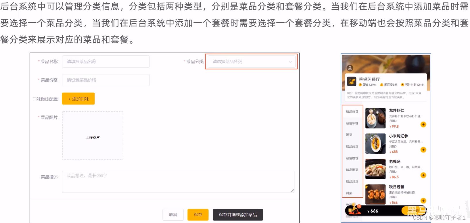The image size is (470, 223).
Task: Tap the user profile icon in mobile header
Action: [x=350, y=68]
